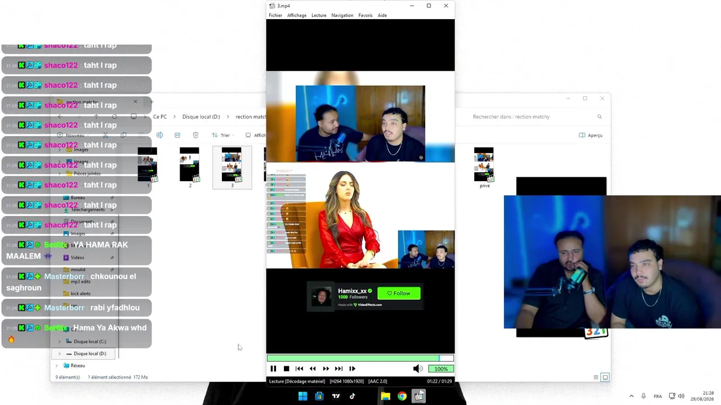Rewind the video in the media player
The width and height of the screenshot is (721, 405).
click(x=313, y=368)
